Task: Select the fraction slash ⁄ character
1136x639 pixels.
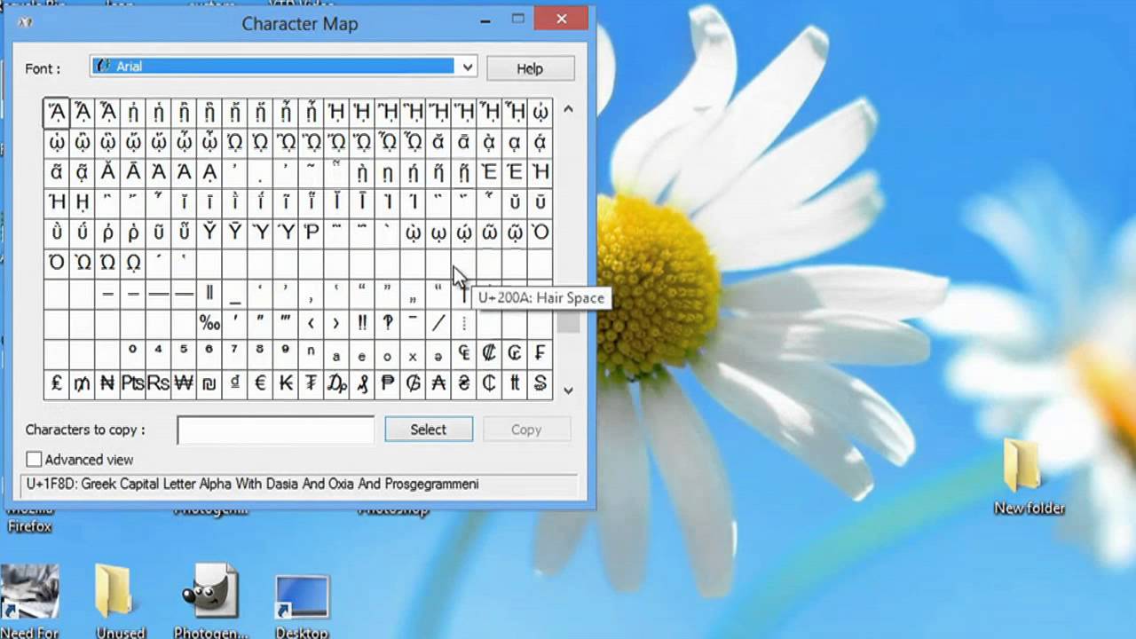Action: [438, 323]
